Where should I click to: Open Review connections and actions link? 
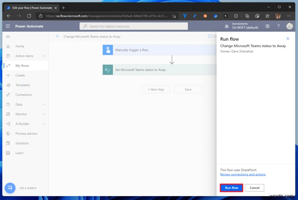243,174
